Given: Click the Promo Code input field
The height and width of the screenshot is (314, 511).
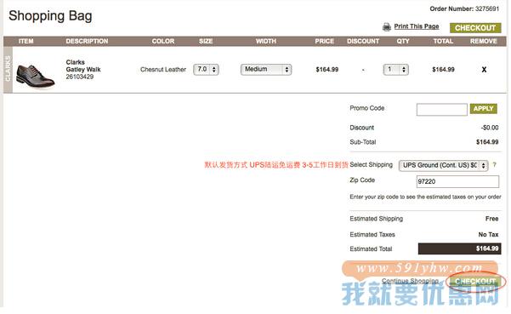Looking at the screenshot, I should [441, 110].
